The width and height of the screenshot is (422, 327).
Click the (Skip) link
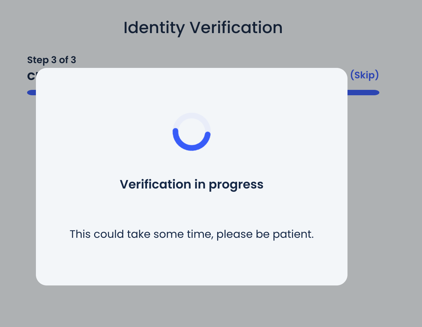tap(364, 75)
